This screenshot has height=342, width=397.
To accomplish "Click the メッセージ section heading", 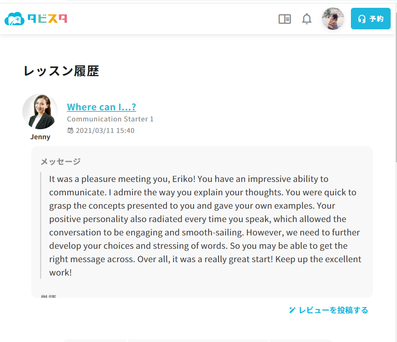I will (61, 162).
